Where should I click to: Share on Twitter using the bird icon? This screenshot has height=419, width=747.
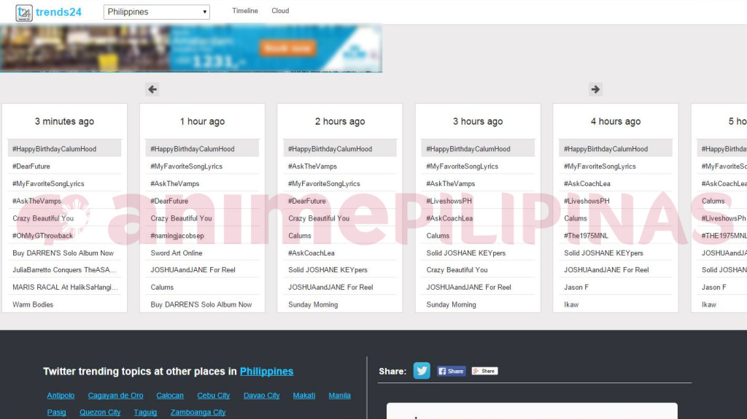pos(422,370)
